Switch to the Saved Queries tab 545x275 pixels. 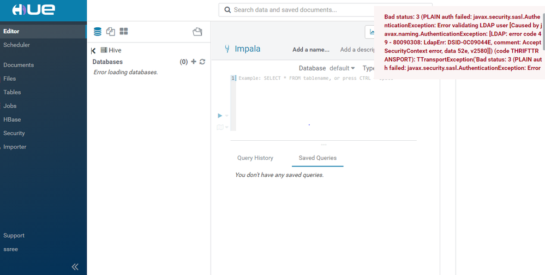[x=318, y=158]
